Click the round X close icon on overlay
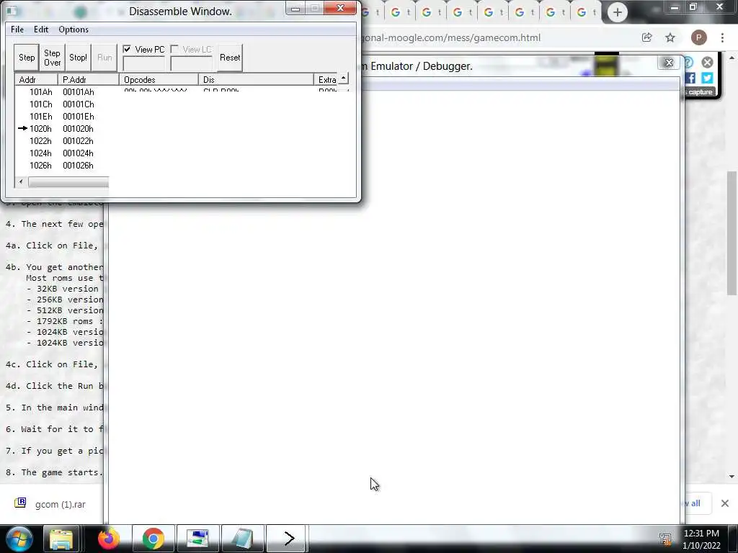The width and height of the screenshot is (738, 553). coord(708,62)
